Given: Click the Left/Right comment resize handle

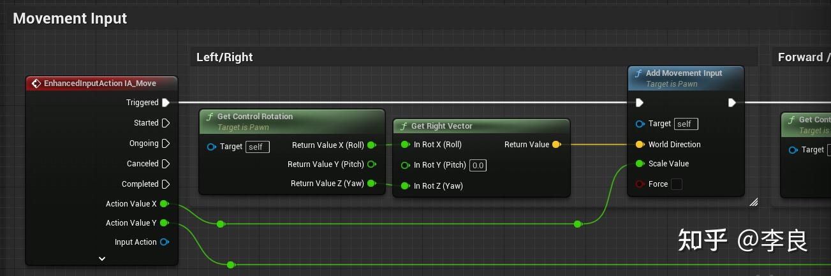Looking at the screenshot, I should pos(753,202).
